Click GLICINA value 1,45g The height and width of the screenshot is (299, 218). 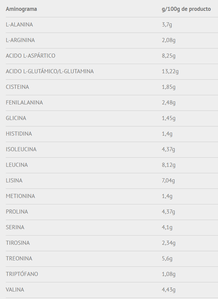click(x=168, y=118)
